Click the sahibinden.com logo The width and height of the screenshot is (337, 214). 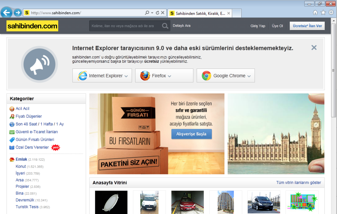(x=32, y=26)
